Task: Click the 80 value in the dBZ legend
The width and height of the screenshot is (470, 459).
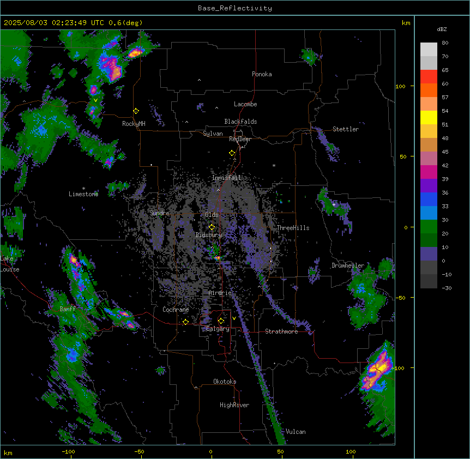Action: point(445,43)
